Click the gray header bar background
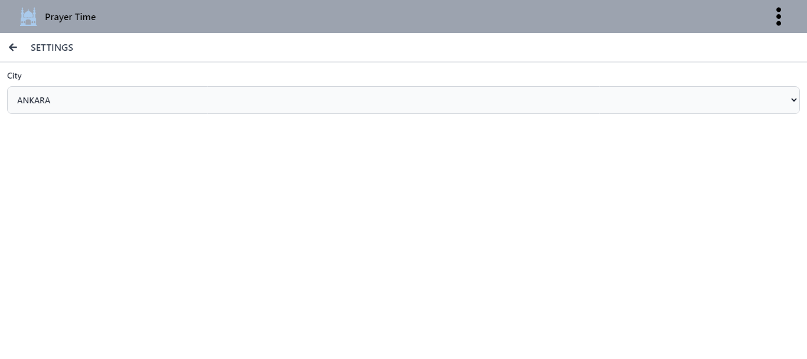Viewport: 807px width, 359px height. [414, 17]
